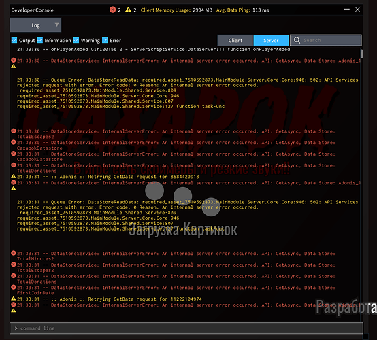Disable the Error filter checkbox
Image resolution: width=377 pixels, height=340 pixels.
105,40
